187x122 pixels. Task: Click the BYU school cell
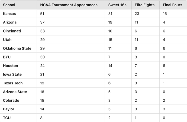point(7,57)
